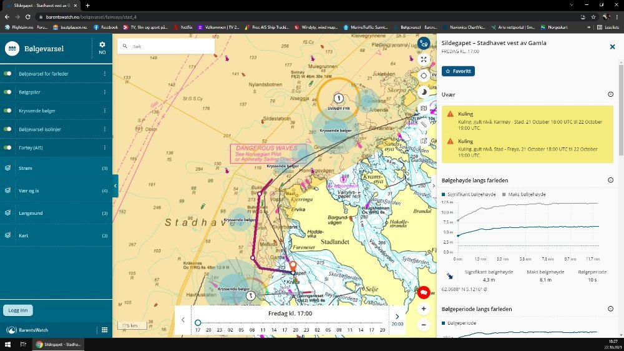
Task: Expand the Vær og is layer group
Action: pyautogui.click(x=56, y=190)
